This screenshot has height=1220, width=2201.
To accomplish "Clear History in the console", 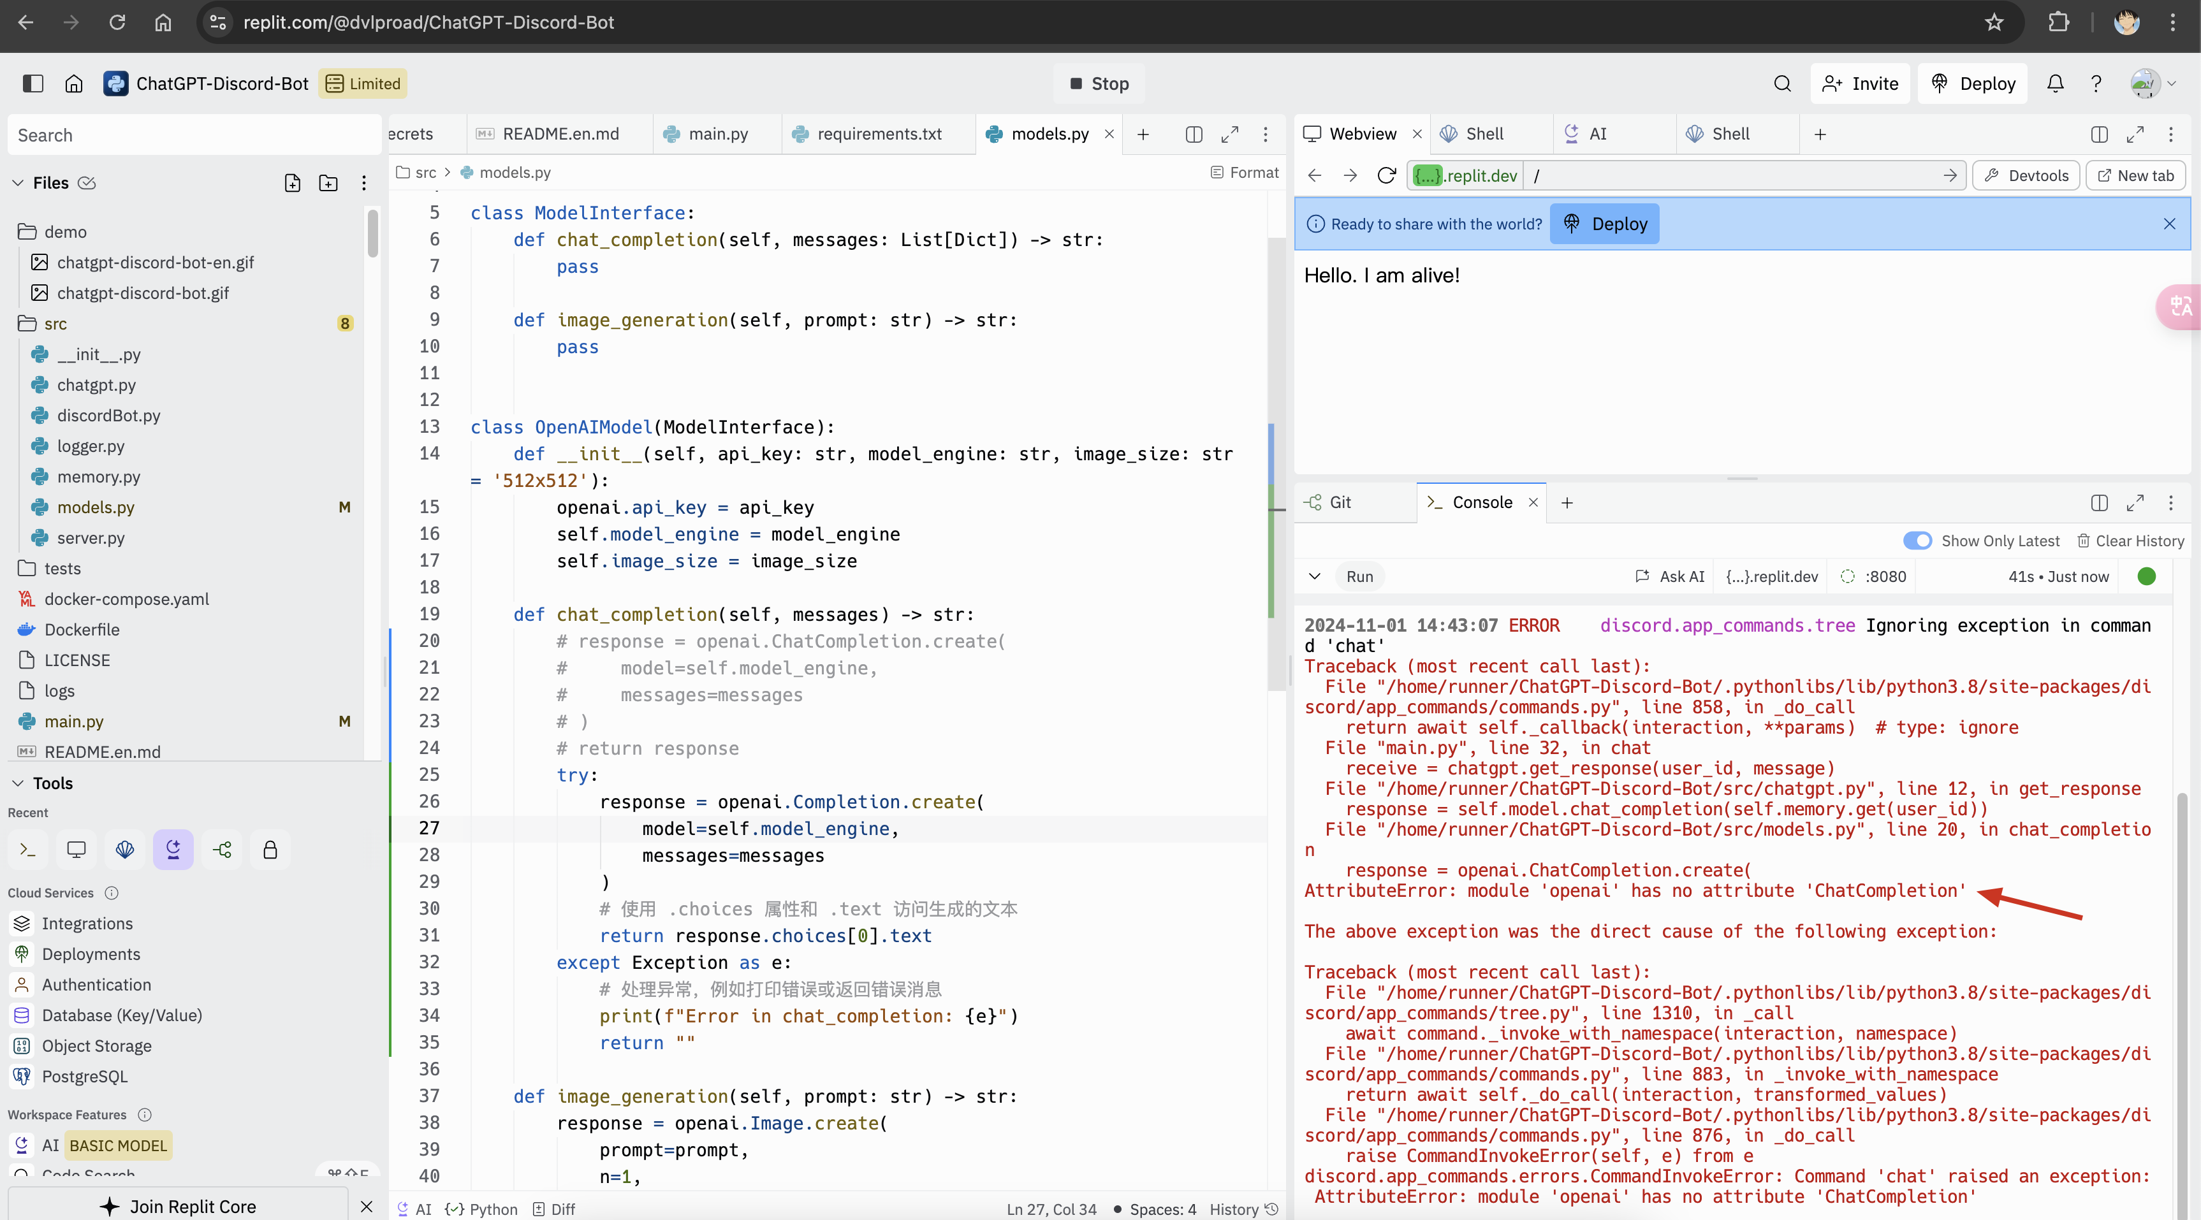I will 2130,541.
